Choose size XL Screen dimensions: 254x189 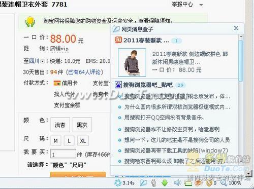[x=83, y=140]
